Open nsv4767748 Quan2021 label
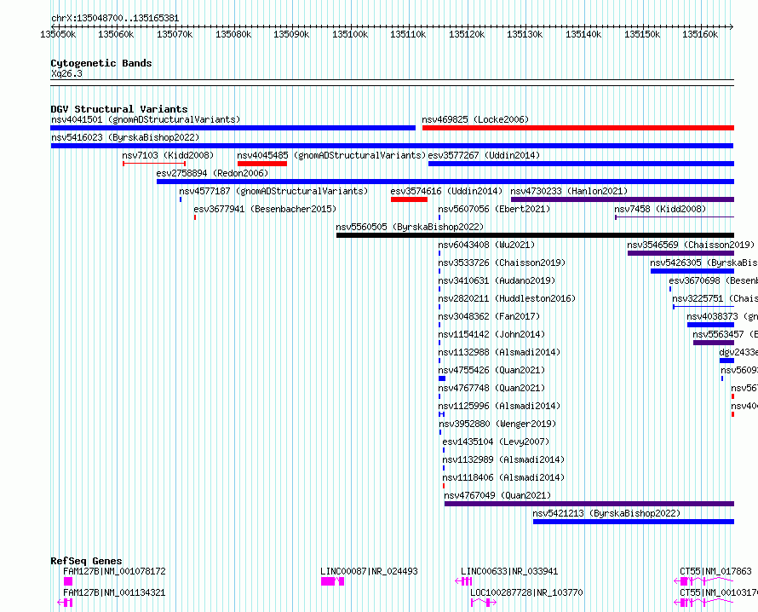Screen dimensions: 758x612 pos(491,388)
